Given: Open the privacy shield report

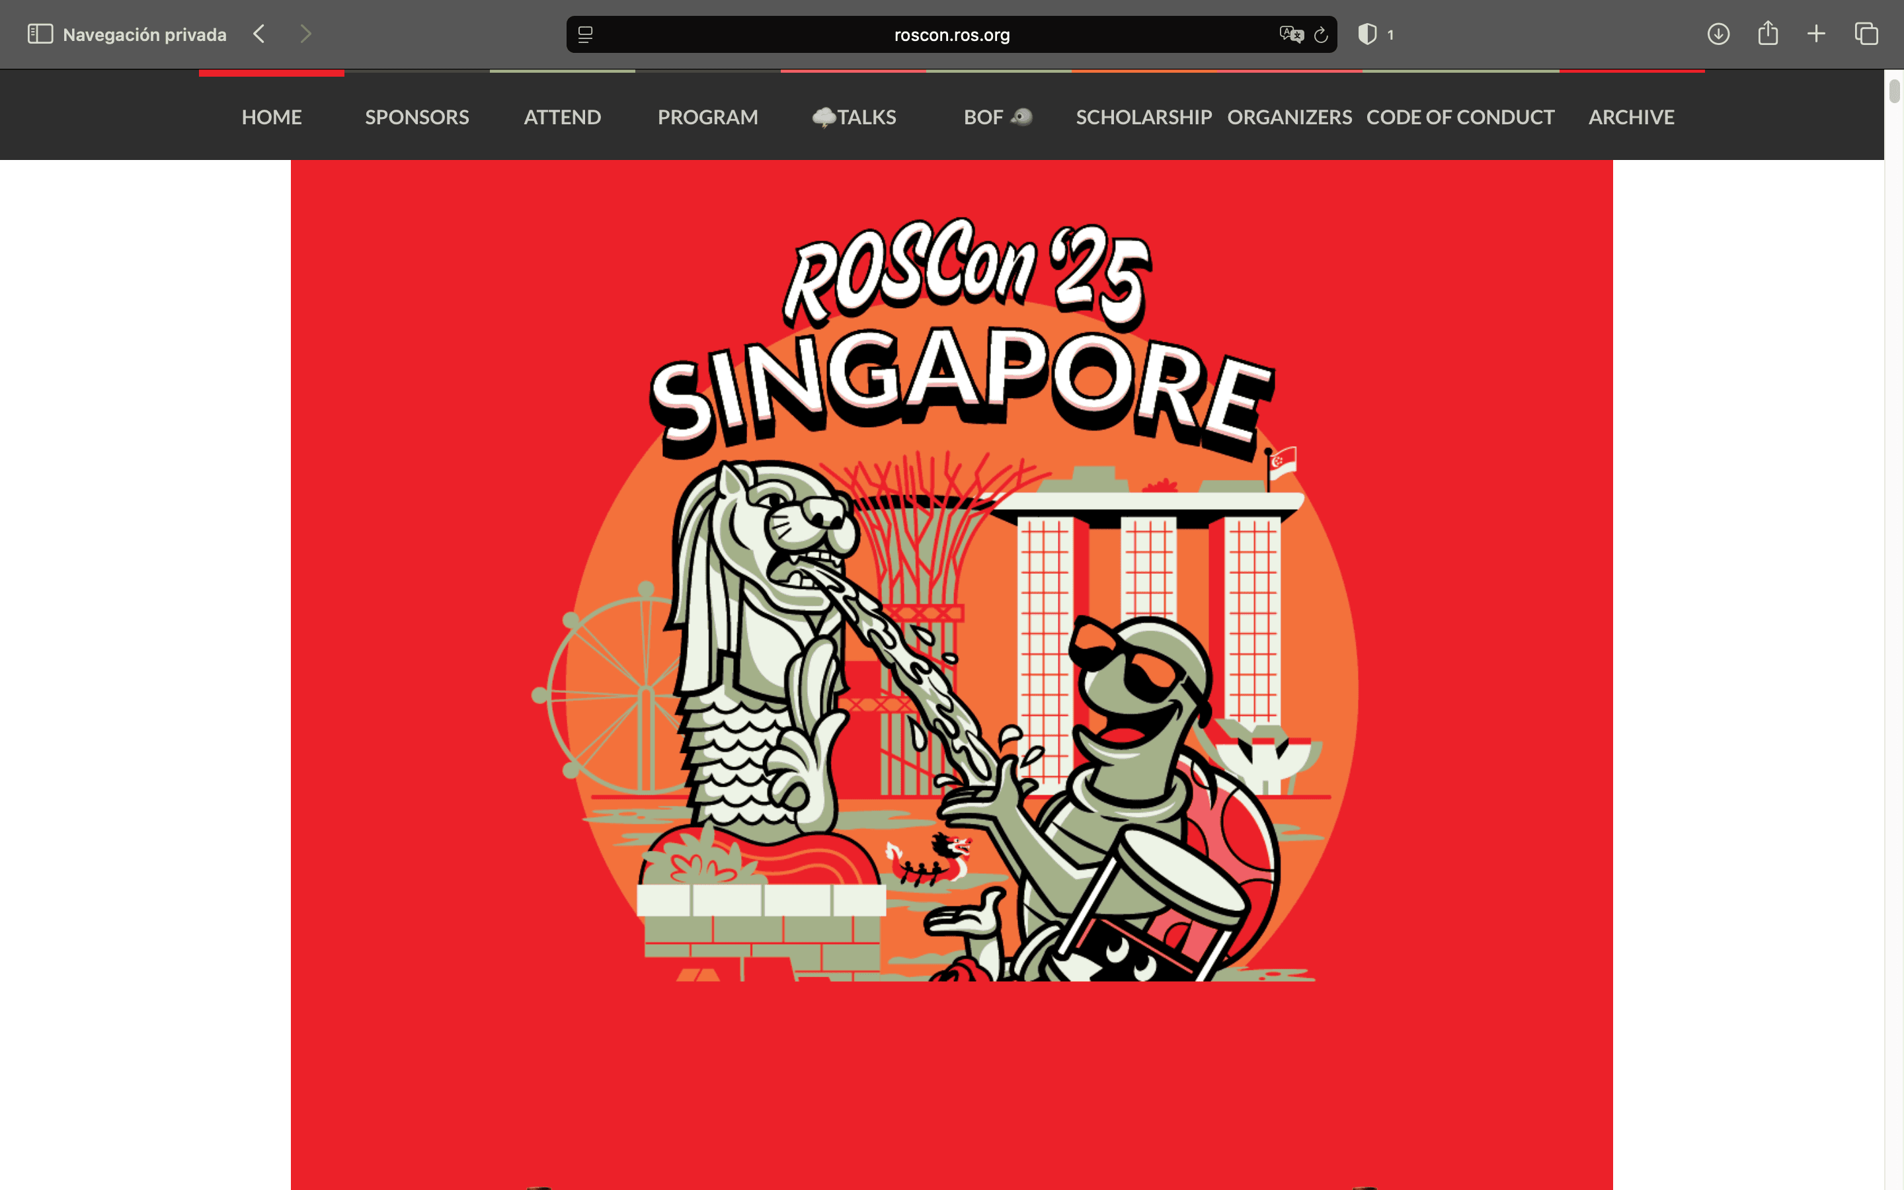Looking at the screenshot, I should click(1367, 34).
